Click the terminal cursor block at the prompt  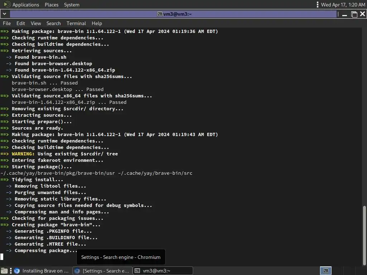point(2,257)
